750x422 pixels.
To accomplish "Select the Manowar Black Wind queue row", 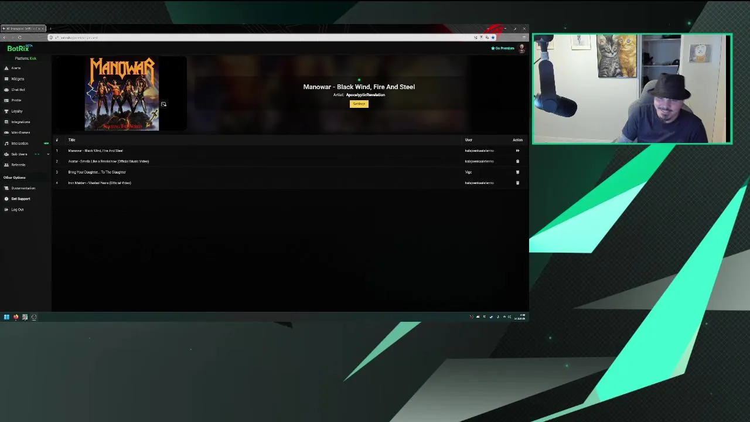I will click(x=290, y=151).
